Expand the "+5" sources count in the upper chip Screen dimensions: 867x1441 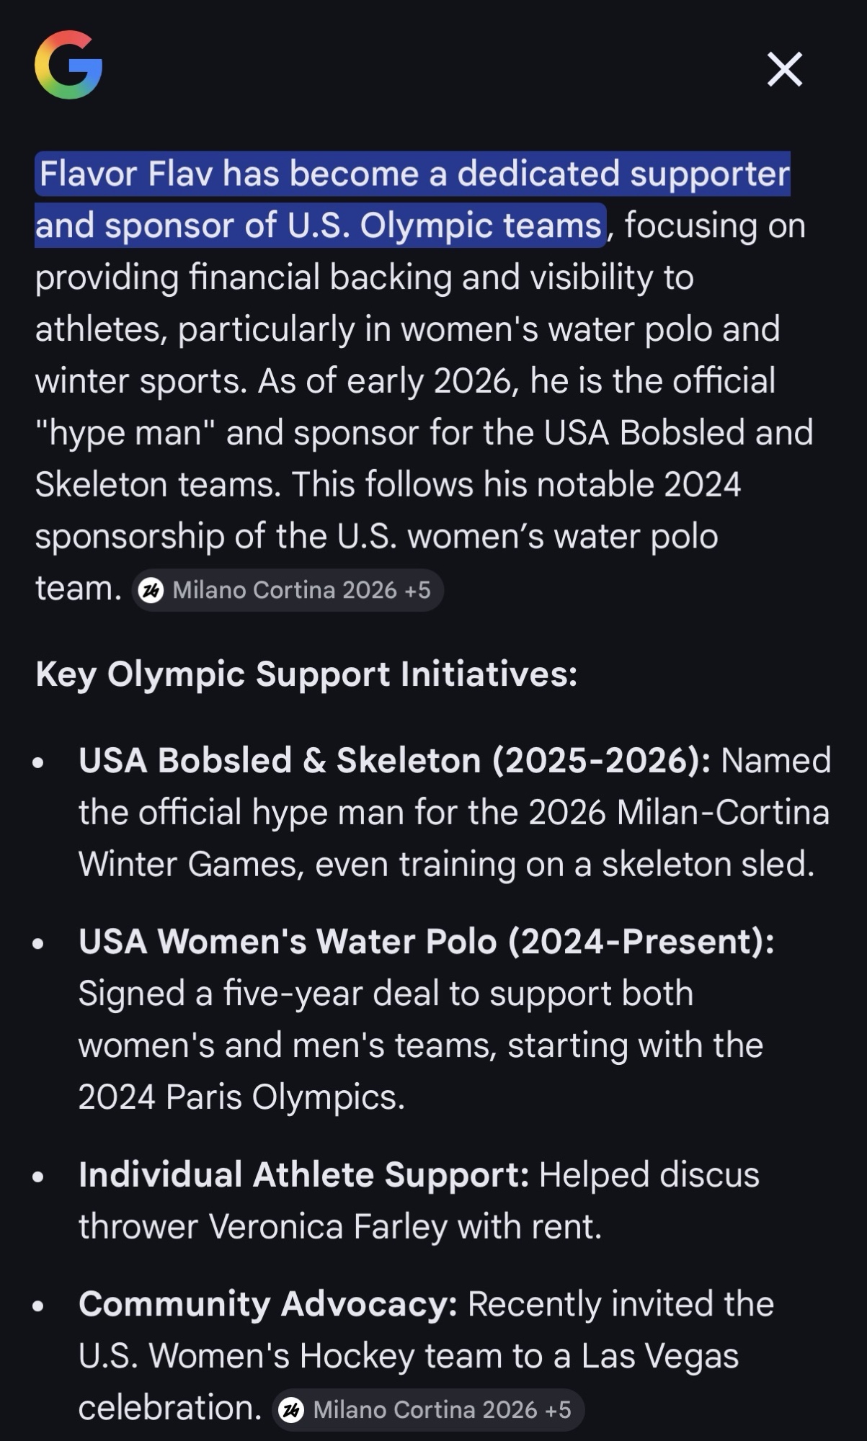[x=418, y=591]
